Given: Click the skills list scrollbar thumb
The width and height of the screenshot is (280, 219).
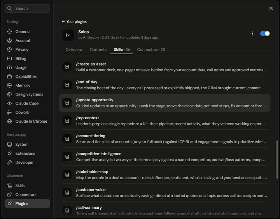Looking at the screenshot, I should click(x=277, y=160).
